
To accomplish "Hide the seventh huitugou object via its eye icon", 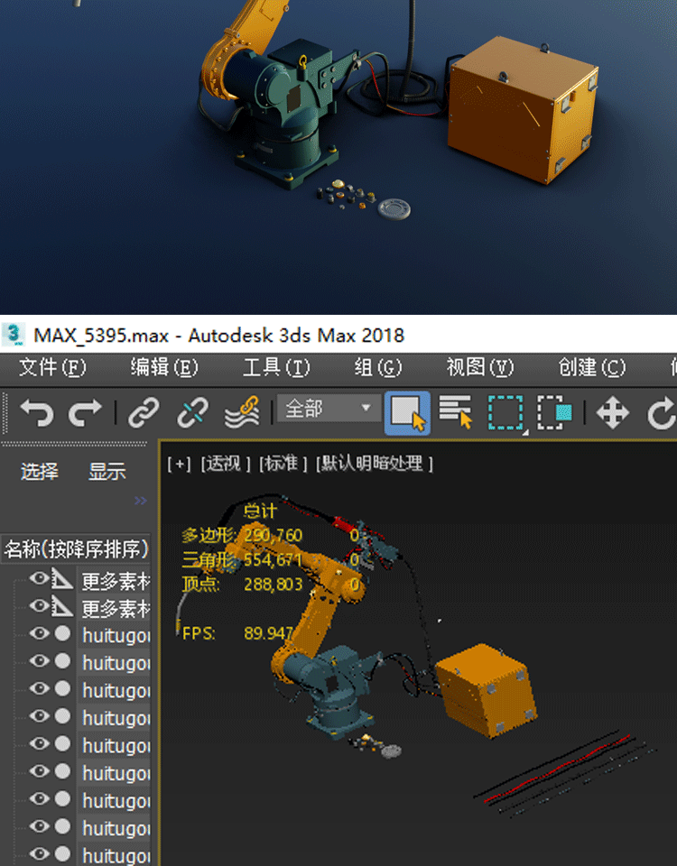I will [39, 799].
